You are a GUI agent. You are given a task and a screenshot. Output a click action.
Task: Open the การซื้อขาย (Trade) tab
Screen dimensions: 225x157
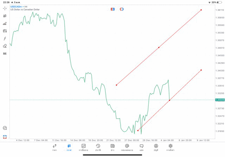click(x=84, y=148)
